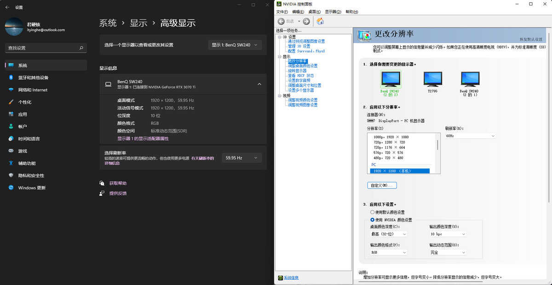Viewport: 552px width, 285px height.
Task: Open 辅助功能 in Settings sidebar
Action: pyautogui.click(x=46, y=163)
